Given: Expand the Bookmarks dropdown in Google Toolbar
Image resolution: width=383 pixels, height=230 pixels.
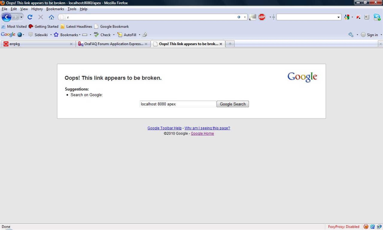Looking at the screenshot, I should pyautogui.click(x=80, y=35).
